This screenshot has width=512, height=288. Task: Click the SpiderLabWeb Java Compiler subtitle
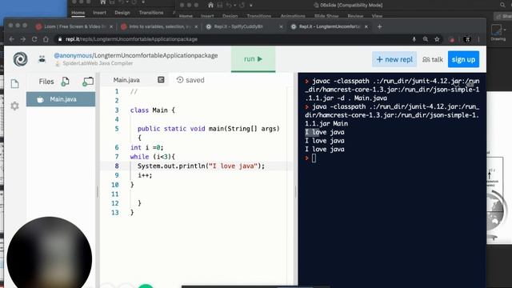pos(98,63)
